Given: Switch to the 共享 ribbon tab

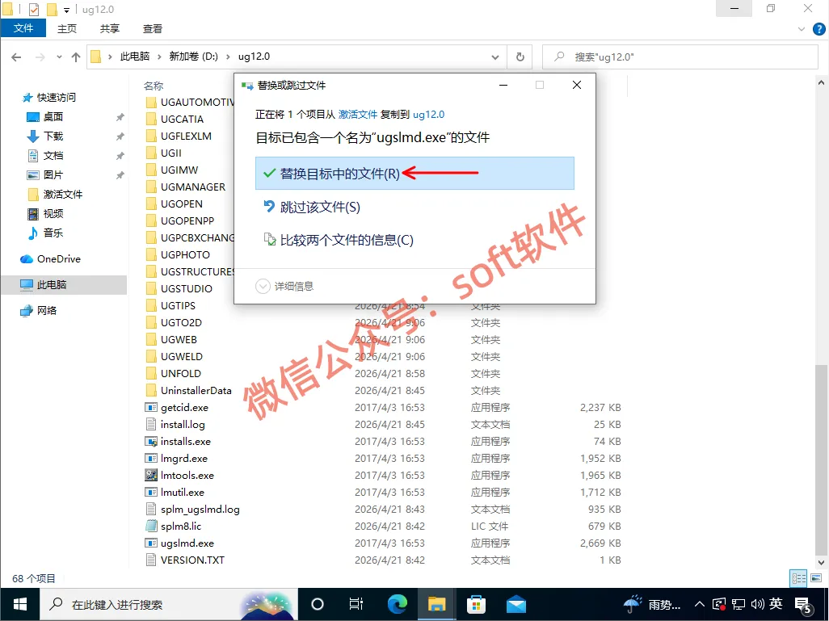Looking at the screenshot, I should [x=109, y=28].
